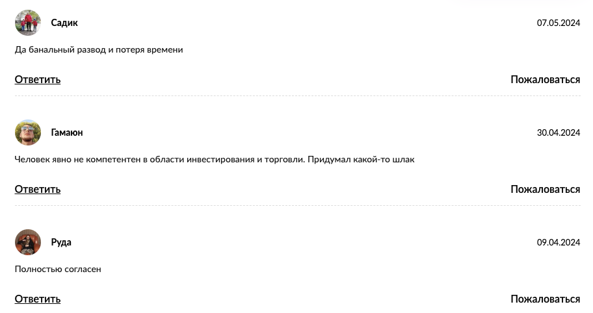Click Гамаюн's profile avatar

coord(28,132)
